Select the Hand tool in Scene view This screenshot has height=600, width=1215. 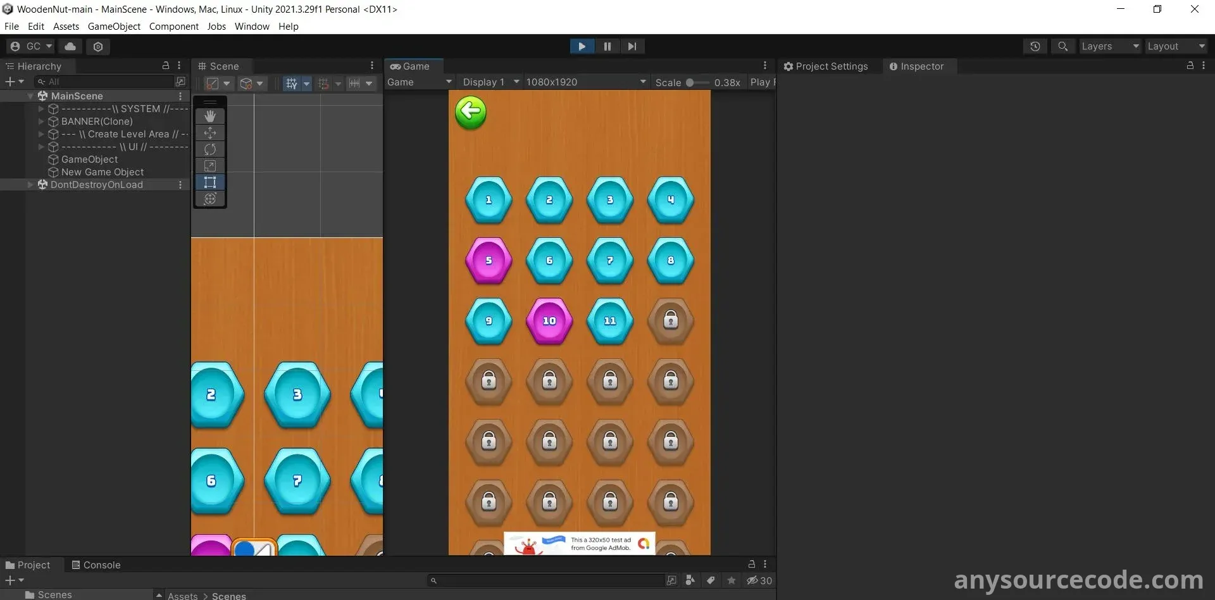tap(210, 116)
